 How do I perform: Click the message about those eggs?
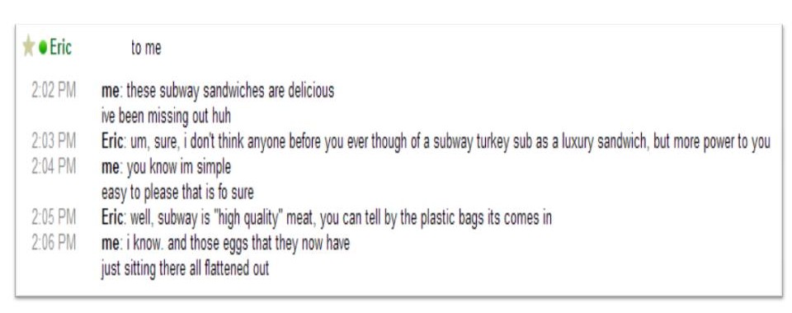coord(238,244)
